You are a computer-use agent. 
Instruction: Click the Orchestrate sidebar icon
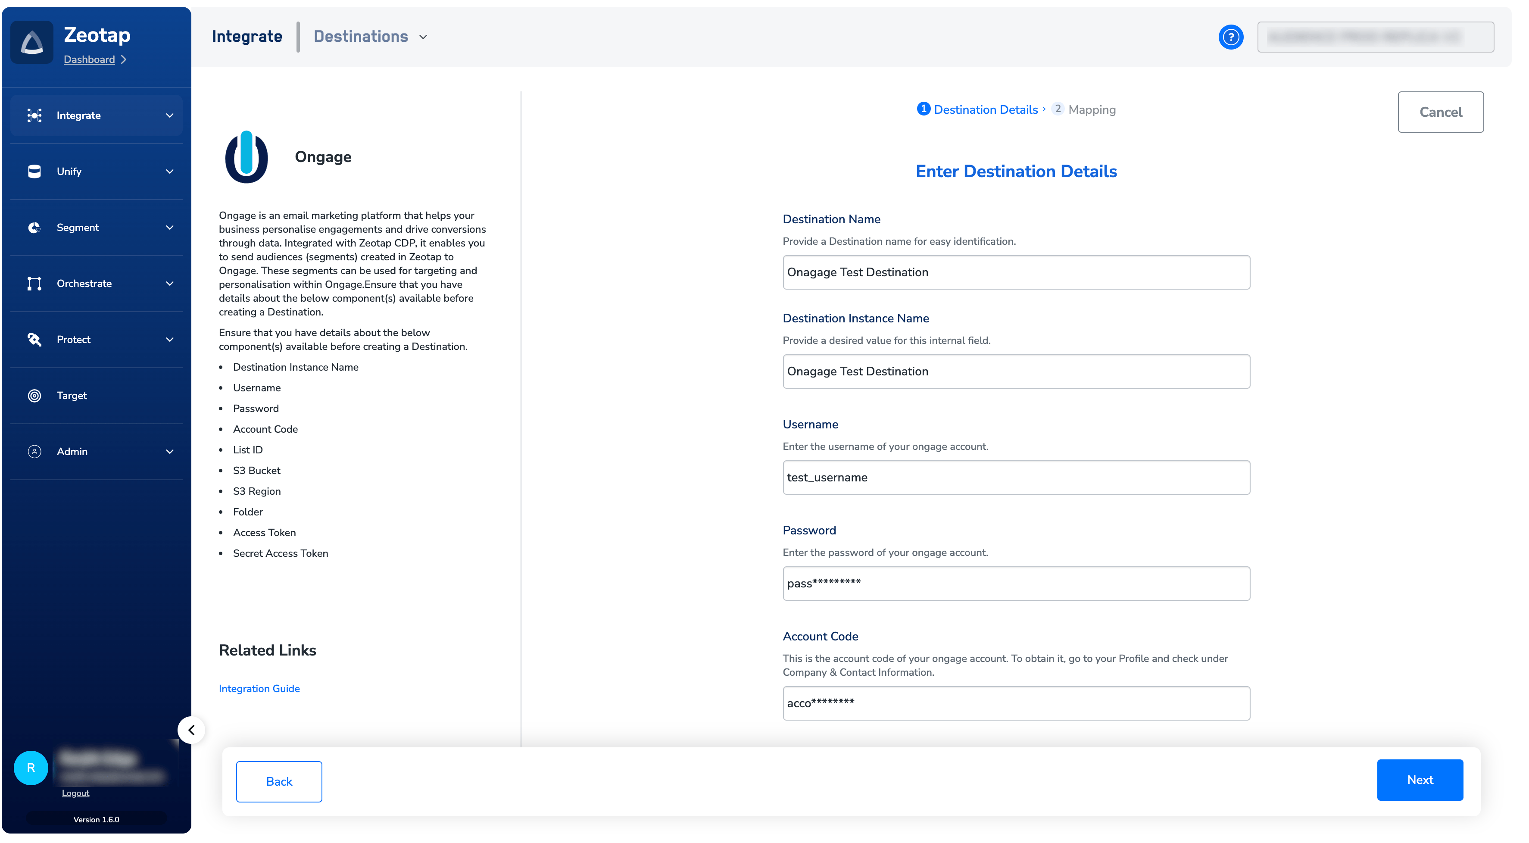34,284
